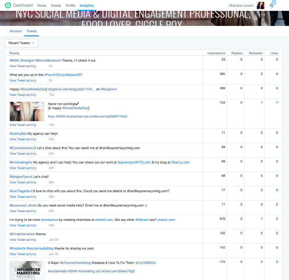The width and height of the screenshot is (289, 280).
Task: Click the Impressions column header
Action: click(216, 53)
